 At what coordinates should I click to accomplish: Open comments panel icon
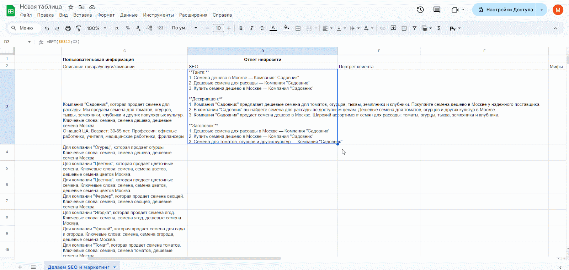coord(437,10)
